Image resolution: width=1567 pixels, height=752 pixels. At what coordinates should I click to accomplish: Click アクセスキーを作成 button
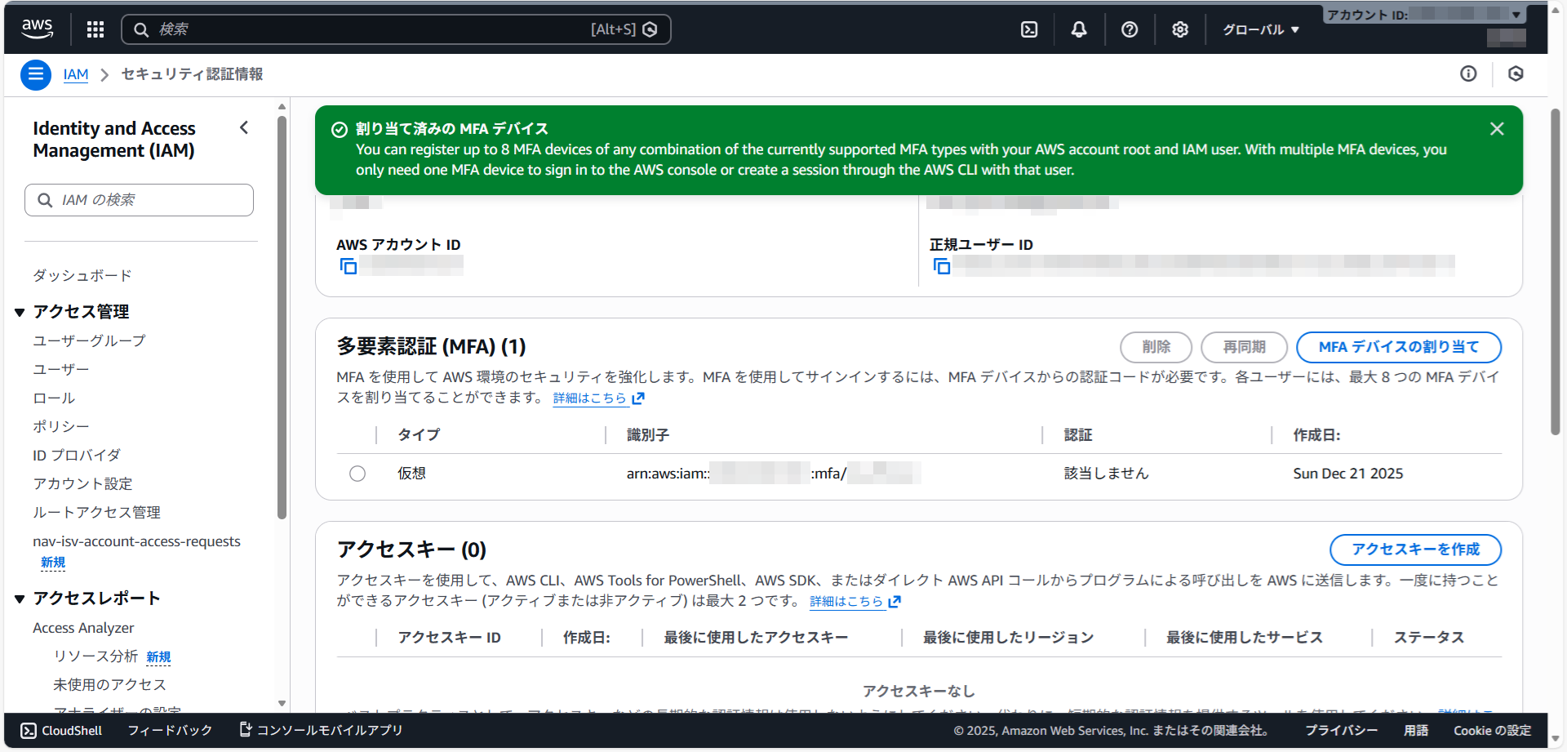coord(1415,550)
